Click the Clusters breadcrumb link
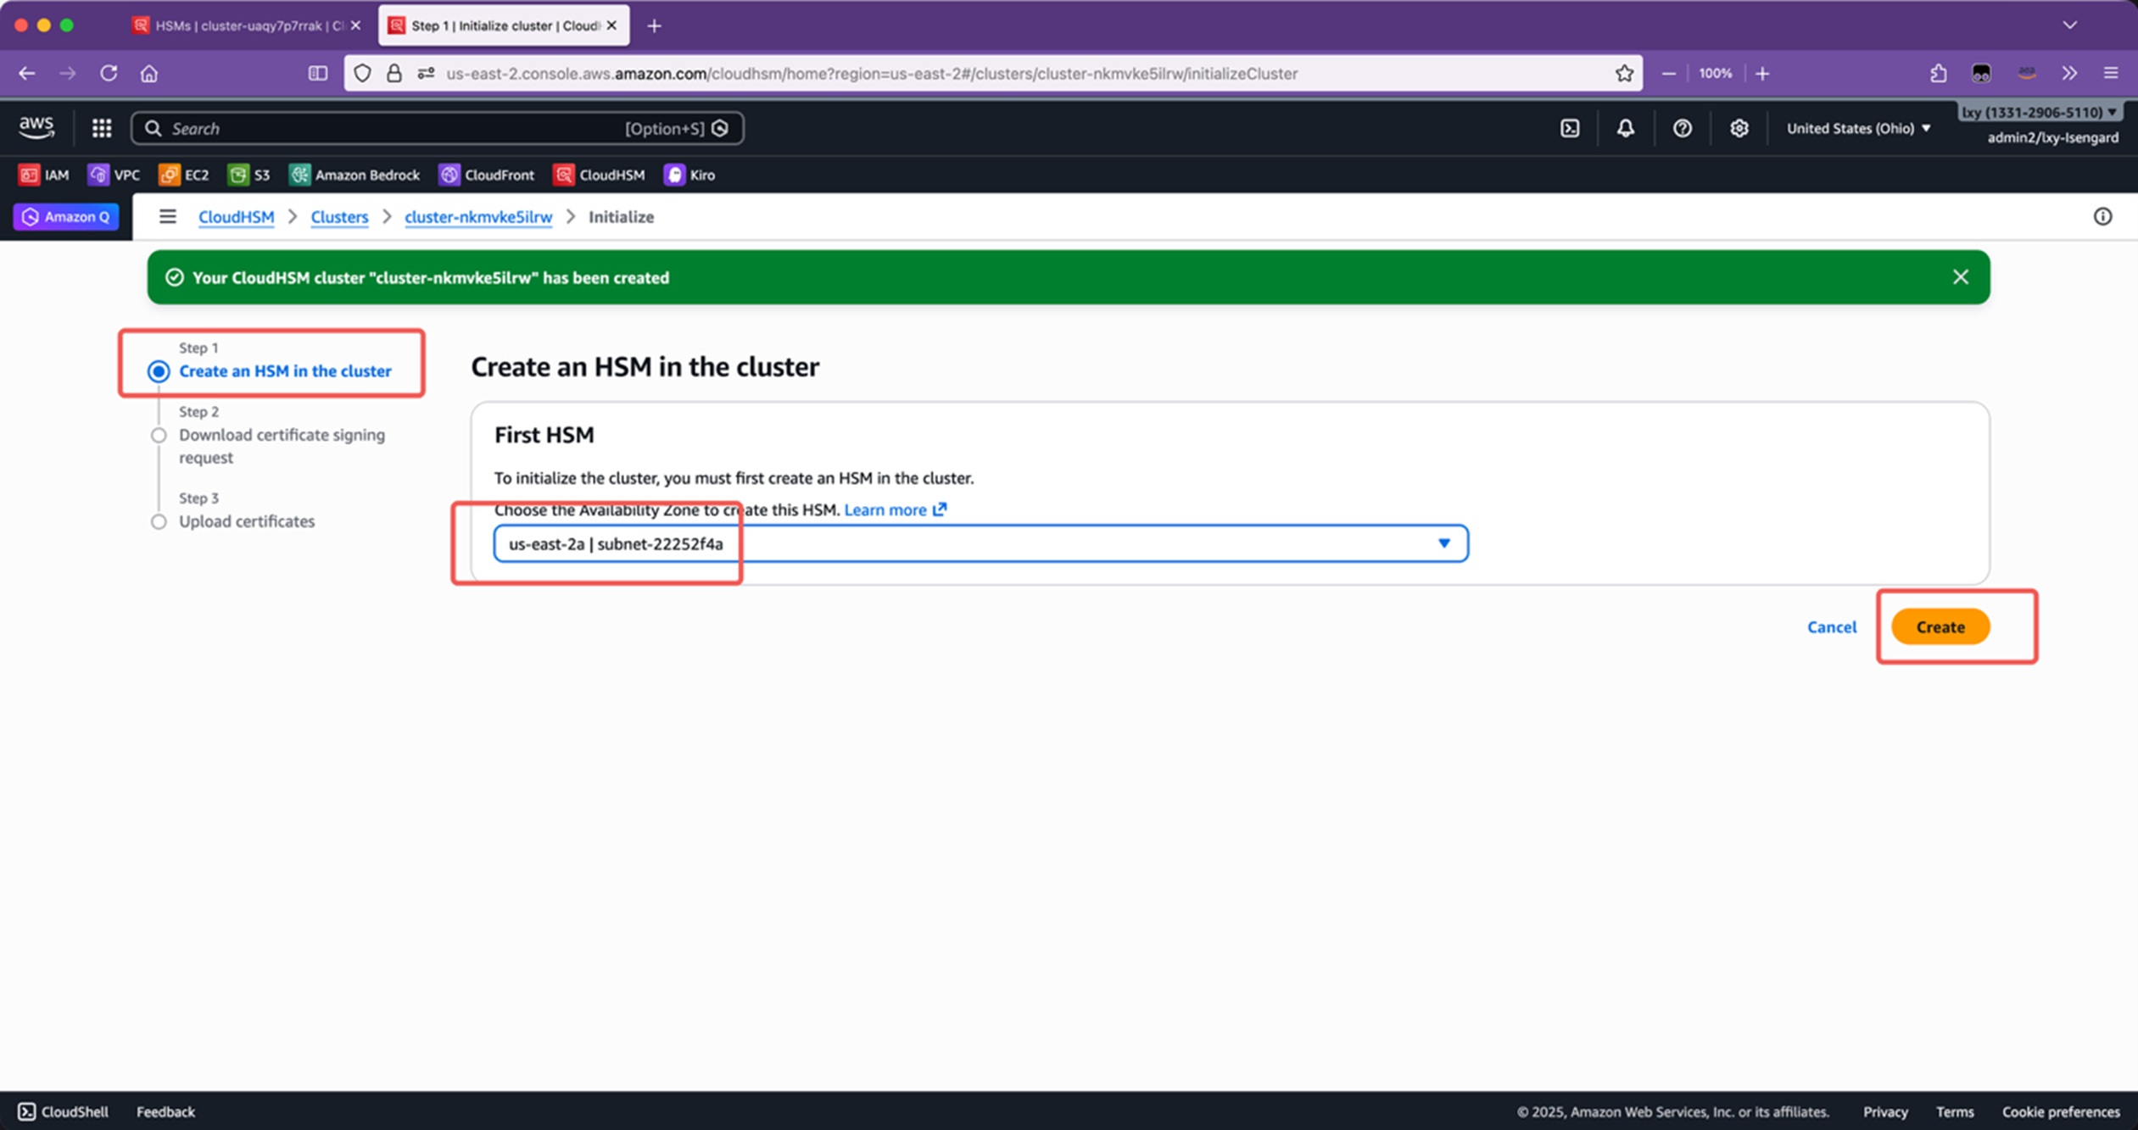Viewport: 2138px width, 1130px height. tap(339, 217)
